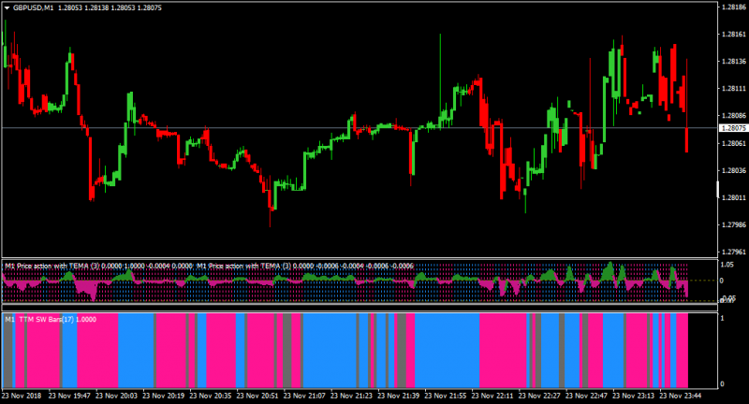Click the 23 Nov 20:03 time label
The width and height of the screenshot is (749, 404).
[x=116, y=396]
